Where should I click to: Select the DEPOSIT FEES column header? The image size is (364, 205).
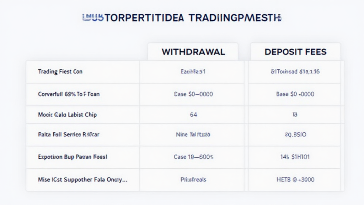pyautogui.click(x=295, y=52)
